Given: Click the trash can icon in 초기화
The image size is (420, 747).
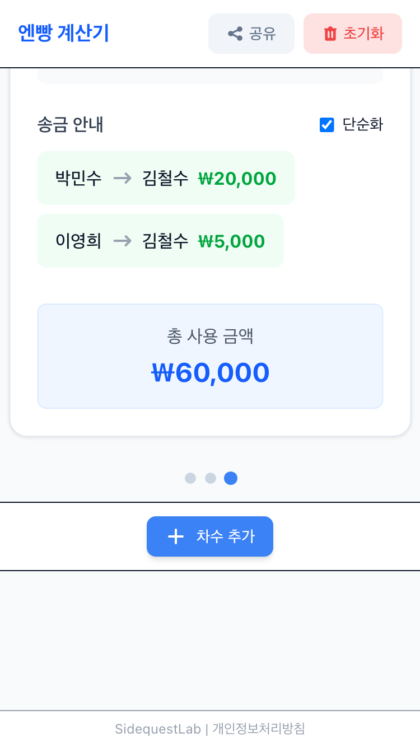Looking at the screenshot, I should (330, 34).
